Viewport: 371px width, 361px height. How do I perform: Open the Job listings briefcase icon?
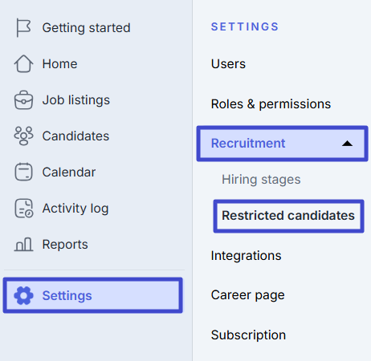[23, 100]
